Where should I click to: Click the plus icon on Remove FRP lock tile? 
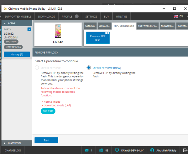point(108,33)
